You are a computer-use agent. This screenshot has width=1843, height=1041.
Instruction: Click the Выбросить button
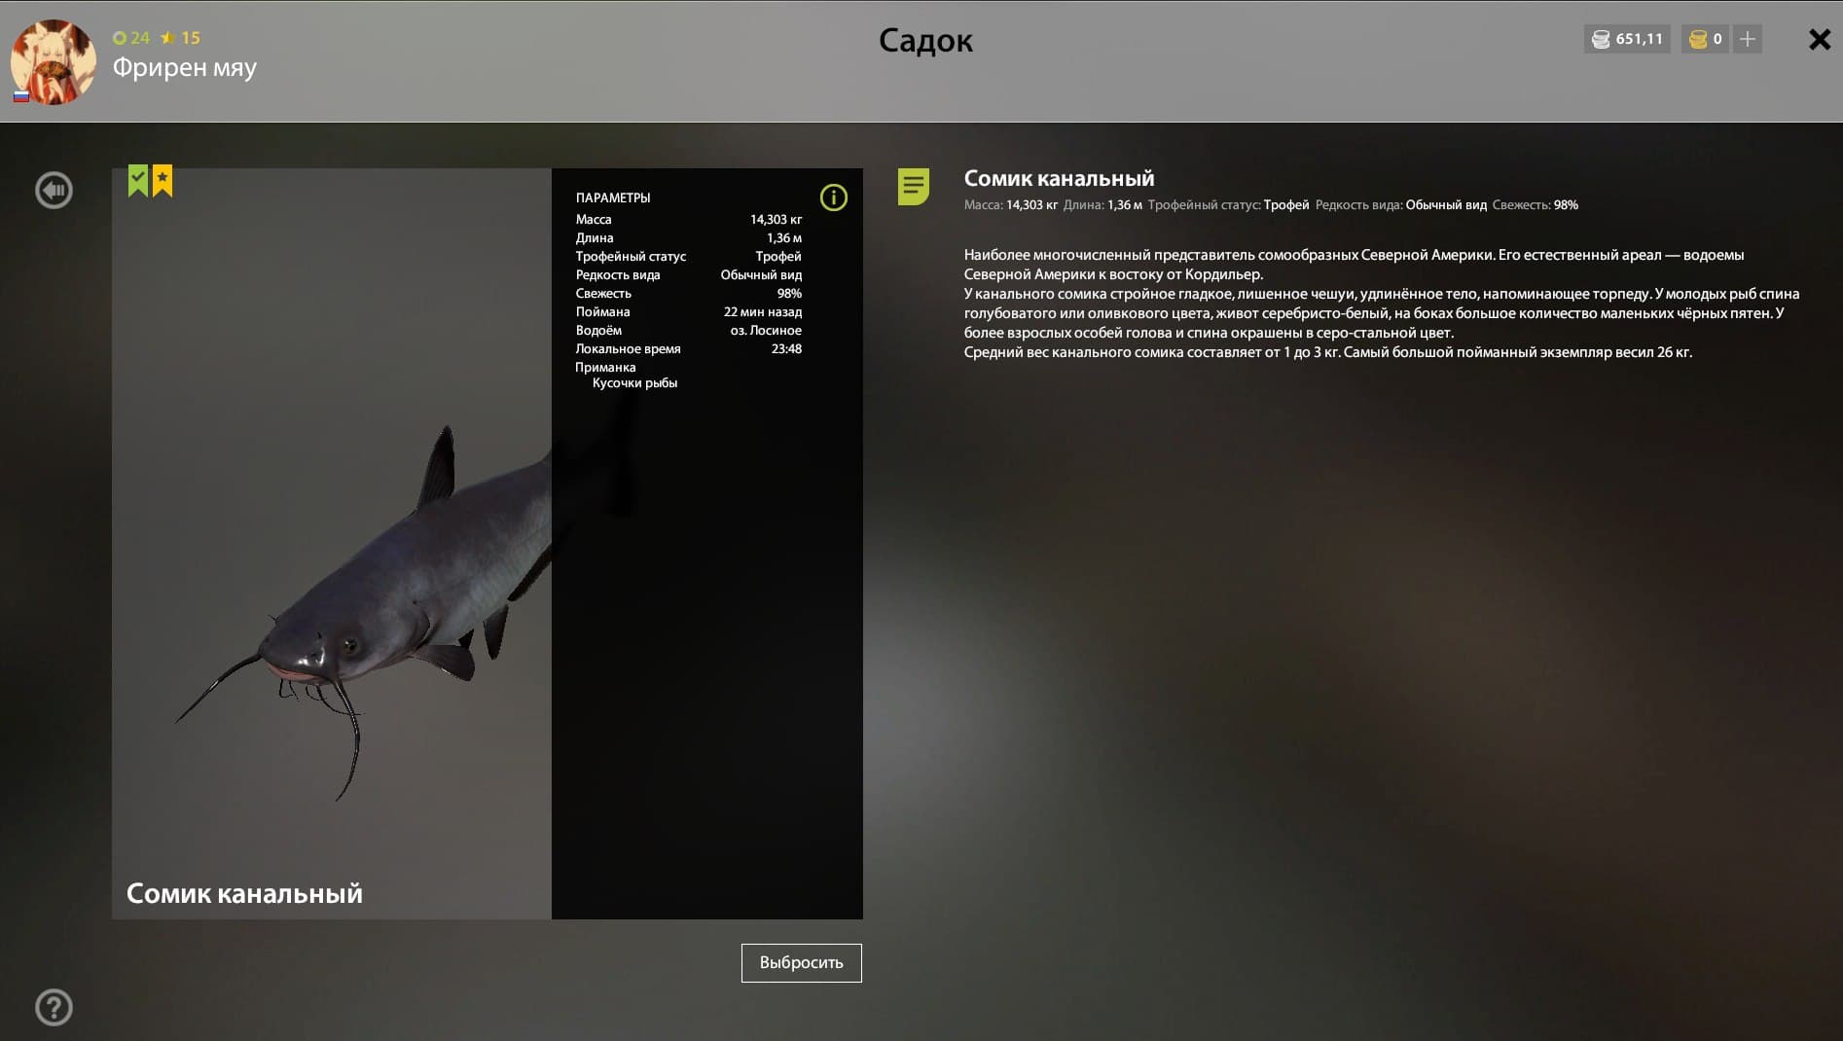pyautogui.click(x=801, y=962)
